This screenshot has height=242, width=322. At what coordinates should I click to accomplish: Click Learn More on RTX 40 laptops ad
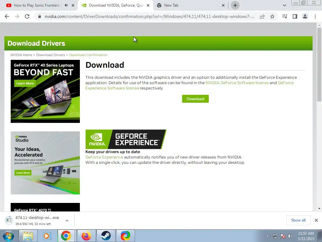click(x=25, y=83)
